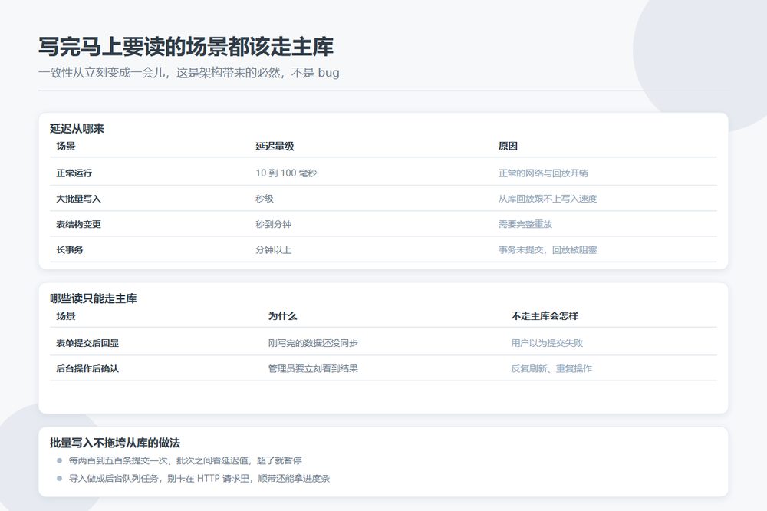Click the 分钟以上 latency cell
Image resolution: width=767 pixels, height=511 pixels.
click(x=273, y=249)
